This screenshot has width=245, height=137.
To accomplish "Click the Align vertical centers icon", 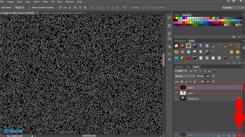I will 65,7.
